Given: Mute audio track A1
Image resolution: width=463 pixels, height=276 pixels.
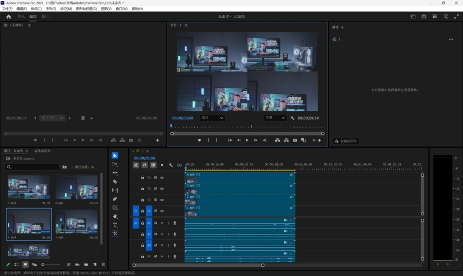Looking at the screenshot, I should 162,223.
